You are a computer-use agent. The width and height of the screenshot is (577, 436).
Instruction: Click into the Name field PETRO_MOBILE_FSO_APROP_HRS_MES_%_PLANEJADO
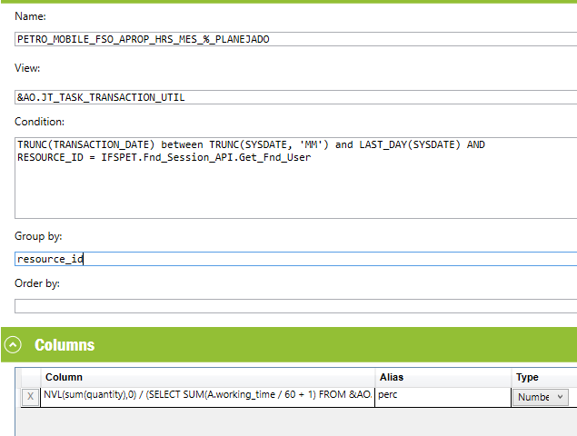pos(296,39)
